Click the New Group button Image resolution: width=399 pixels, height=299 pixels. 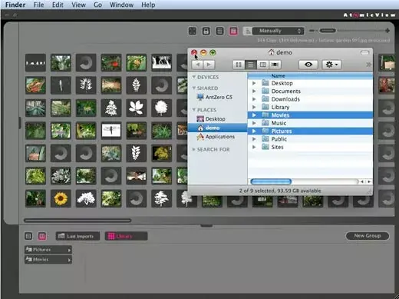pyautogui.click(x=368, y=236)
